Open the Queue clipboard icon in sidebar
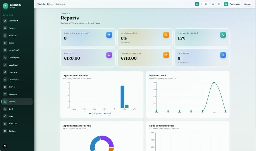Image resolution: width=256 pixels, height=151 pixels. pos(5,43)
